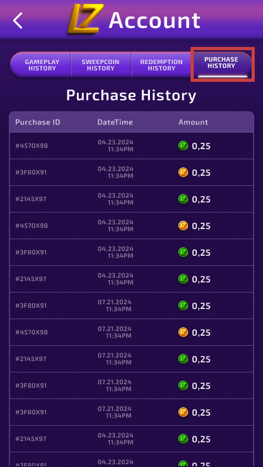Click the DateTime column header

pos(115,122)
